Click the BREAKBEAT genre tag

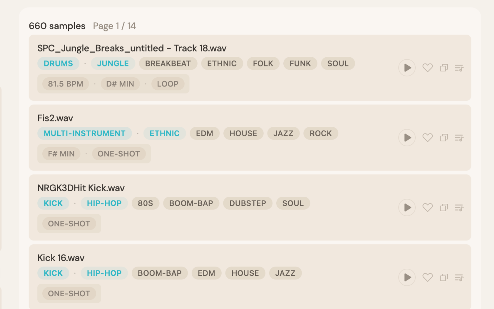point(168,64)
